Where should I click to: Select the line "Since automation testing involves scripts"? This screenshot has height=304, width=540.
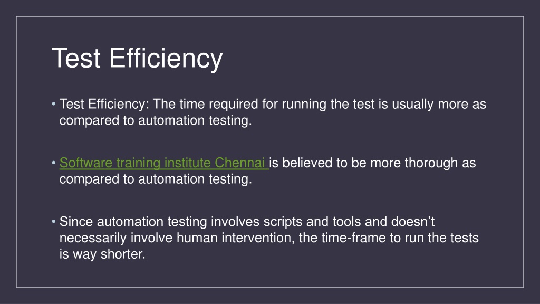coord(247,222)
